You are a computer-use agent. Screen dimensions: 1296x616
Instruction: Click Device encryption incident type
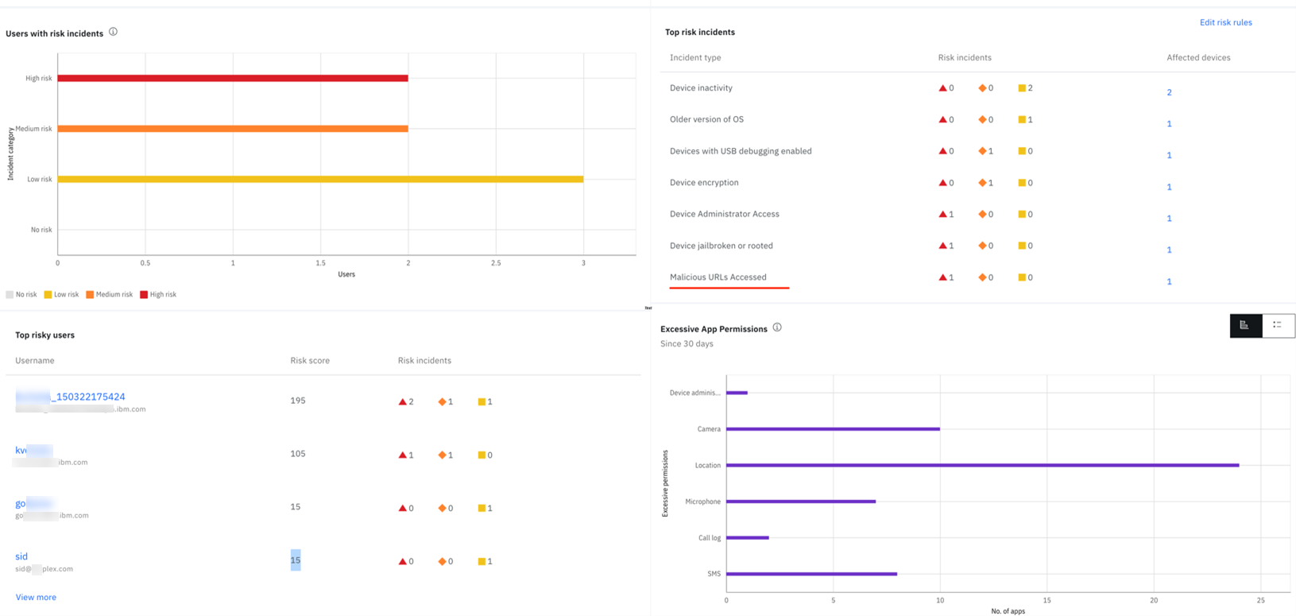point(704,183)
